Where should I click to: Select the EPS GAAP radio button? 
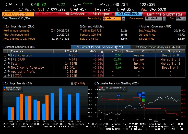tap(9, 59)
